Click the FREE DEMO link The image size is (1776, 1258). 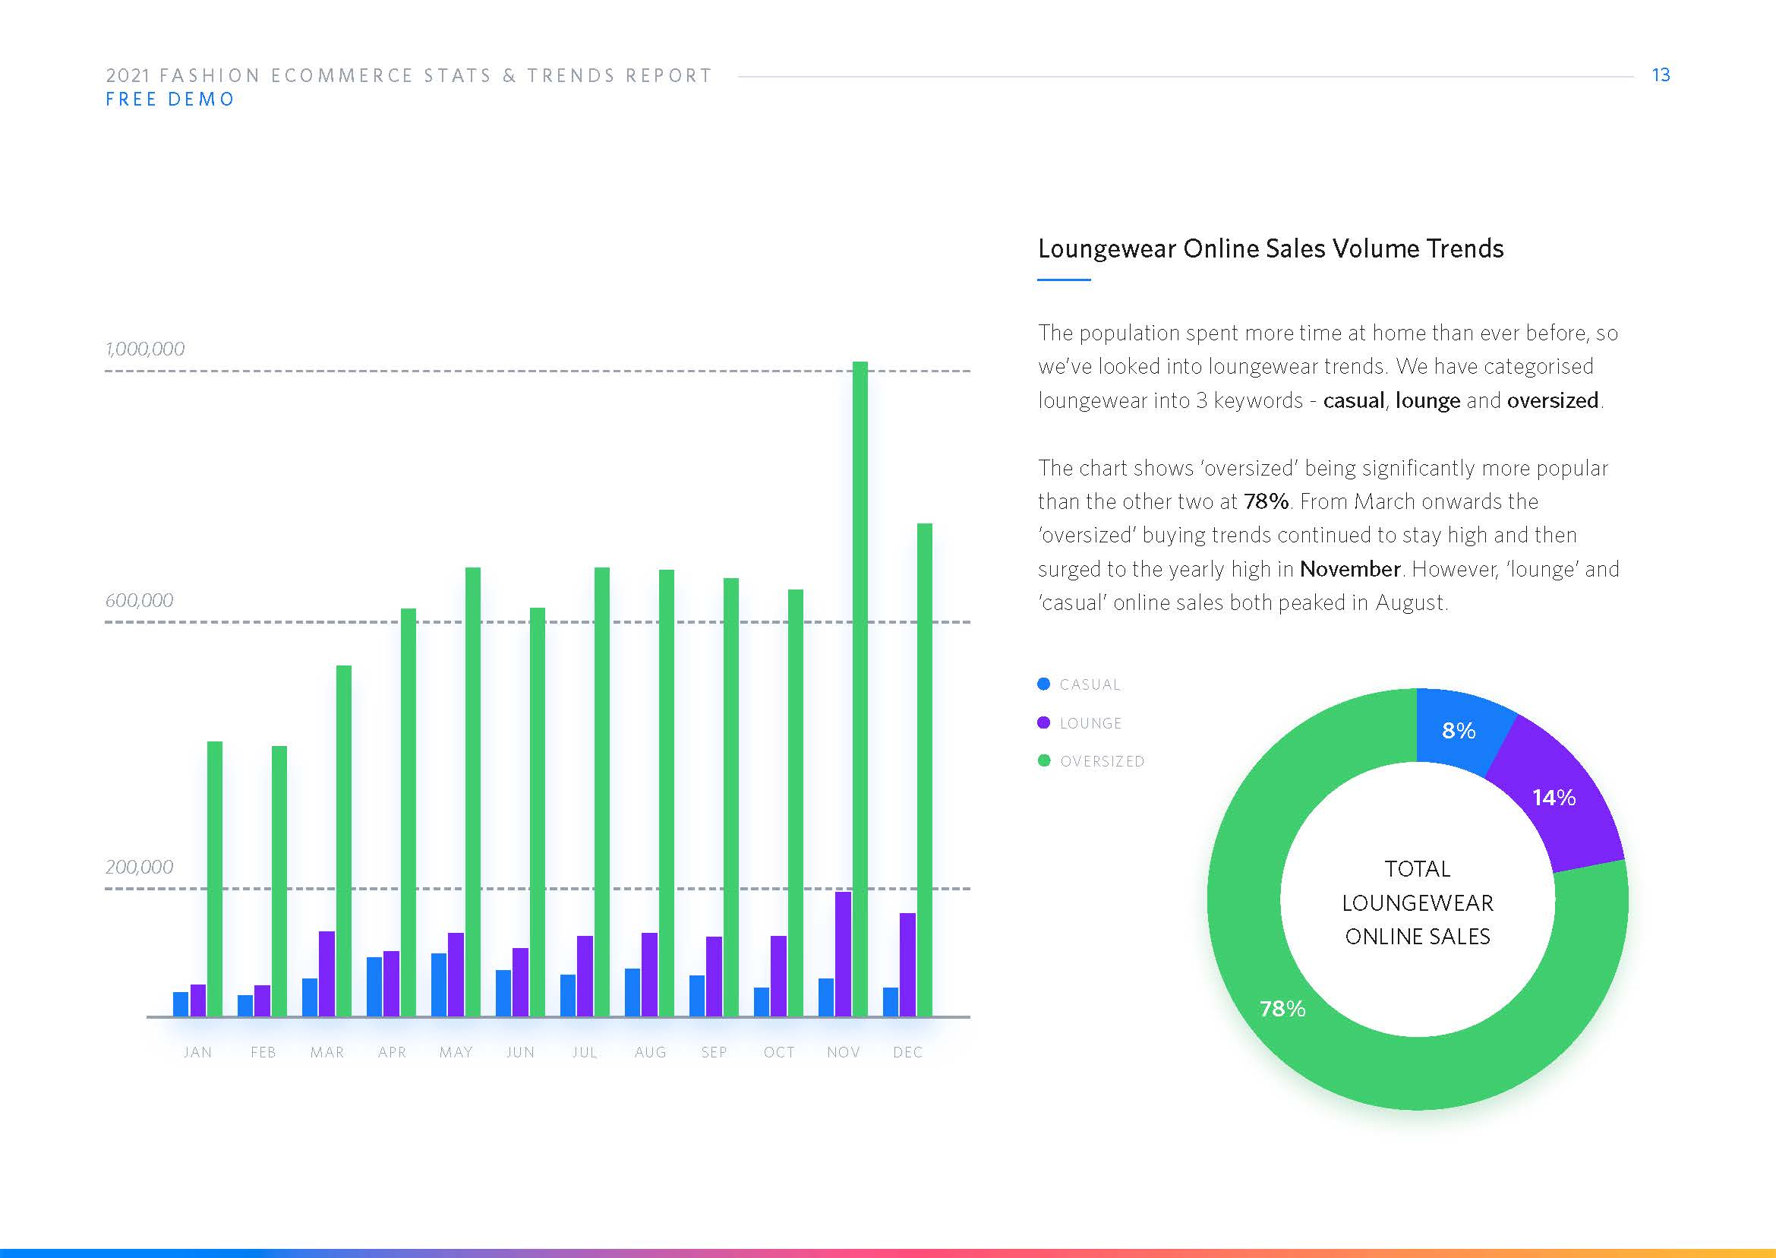click(x=169, y=100)
